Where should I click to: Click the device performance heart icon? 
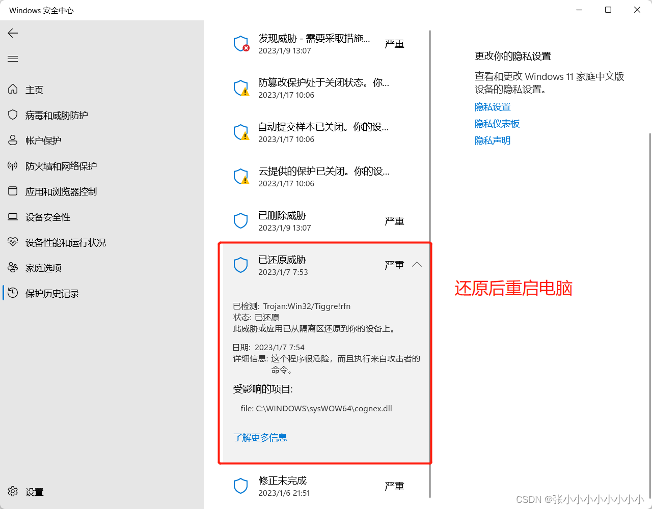coord(13,242)
